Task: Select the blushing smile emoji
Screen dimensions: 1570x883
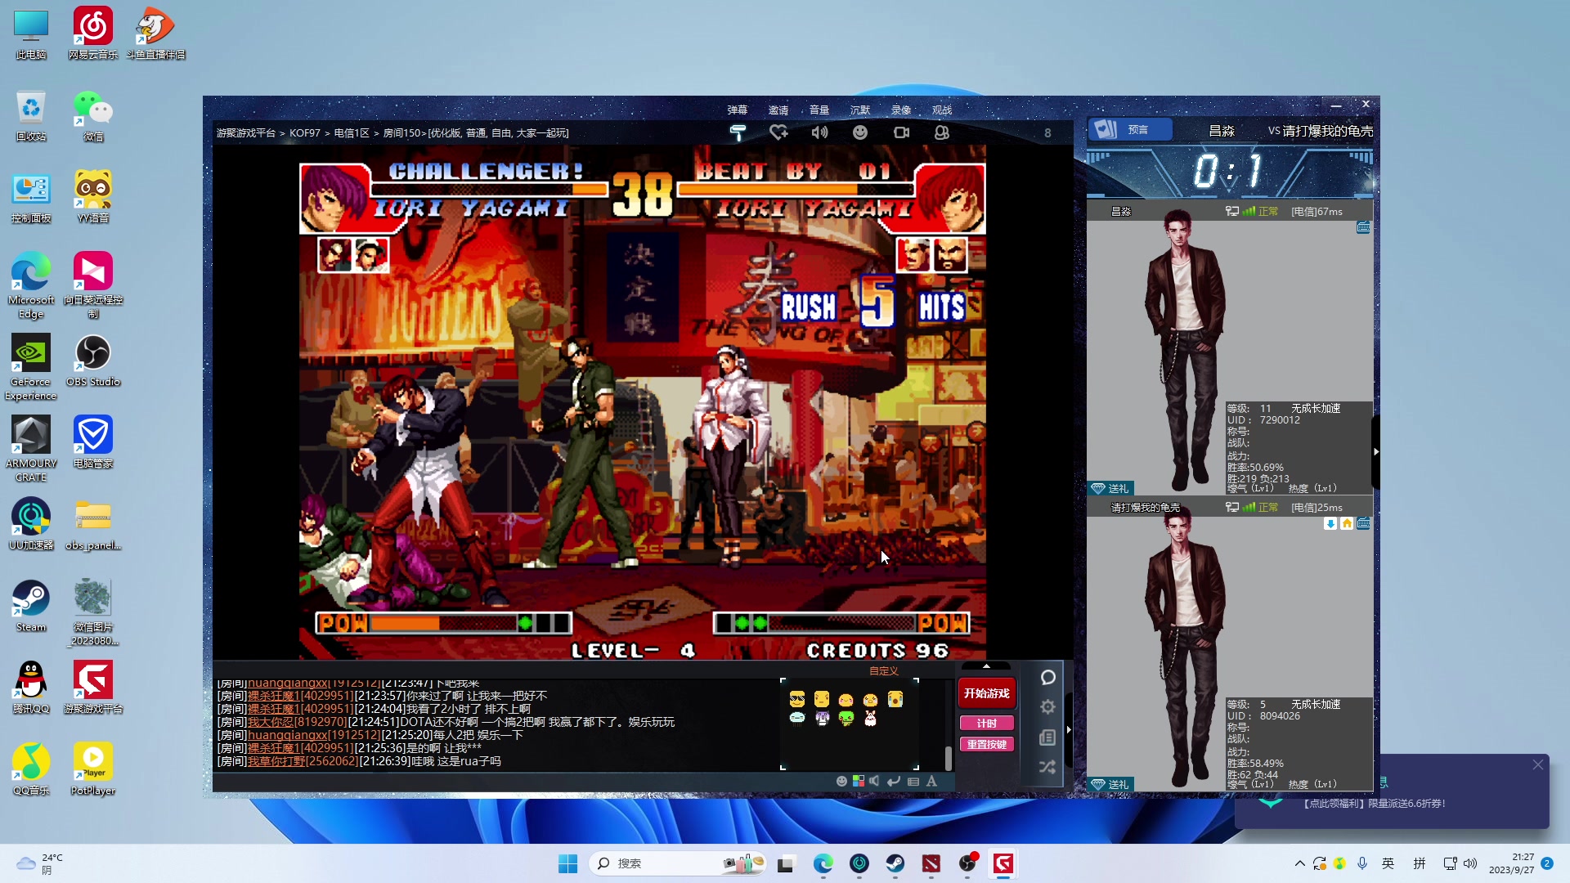Action: (x=846, y=700)
